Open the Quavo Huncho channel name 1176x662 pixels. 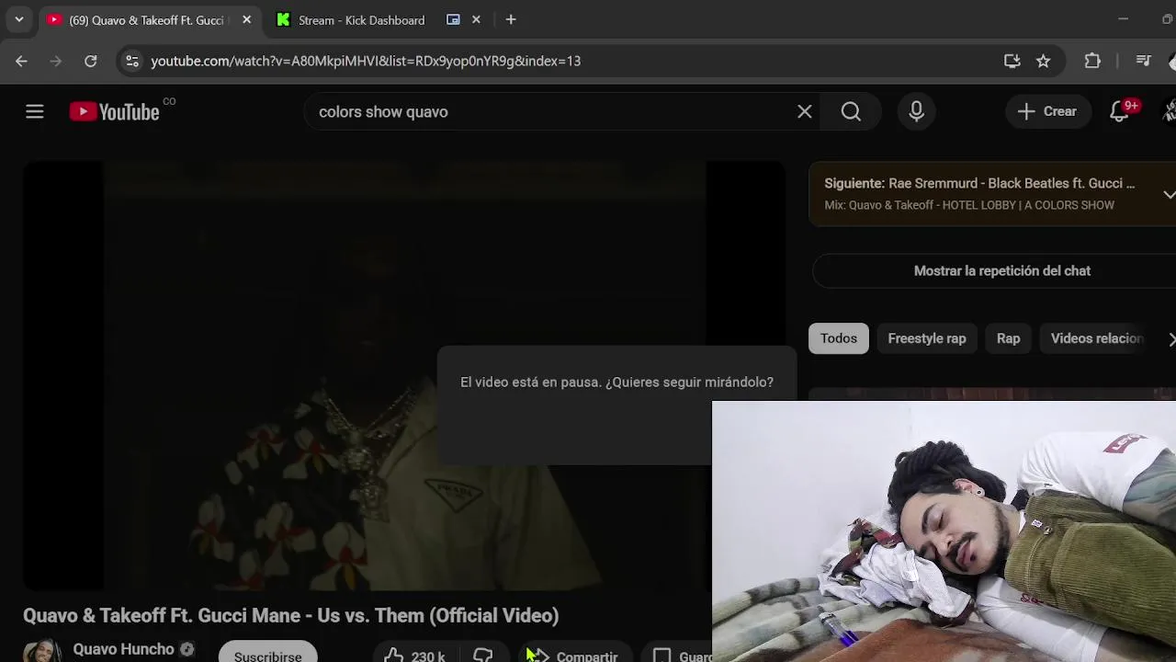(123, 649)
